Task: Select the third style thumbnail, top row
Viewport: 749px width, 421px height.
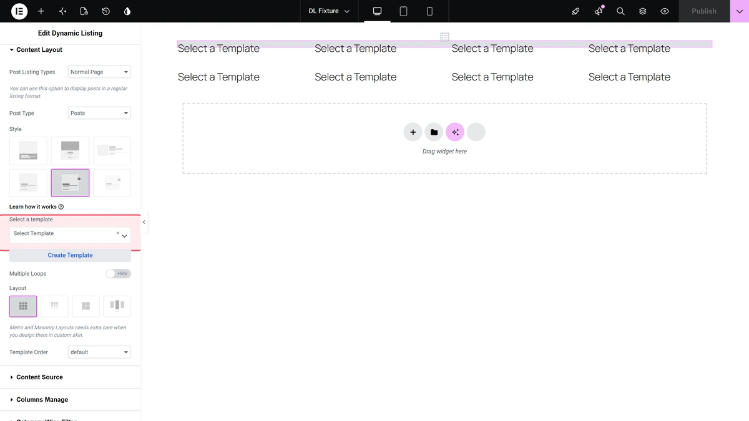Action: 112,151
